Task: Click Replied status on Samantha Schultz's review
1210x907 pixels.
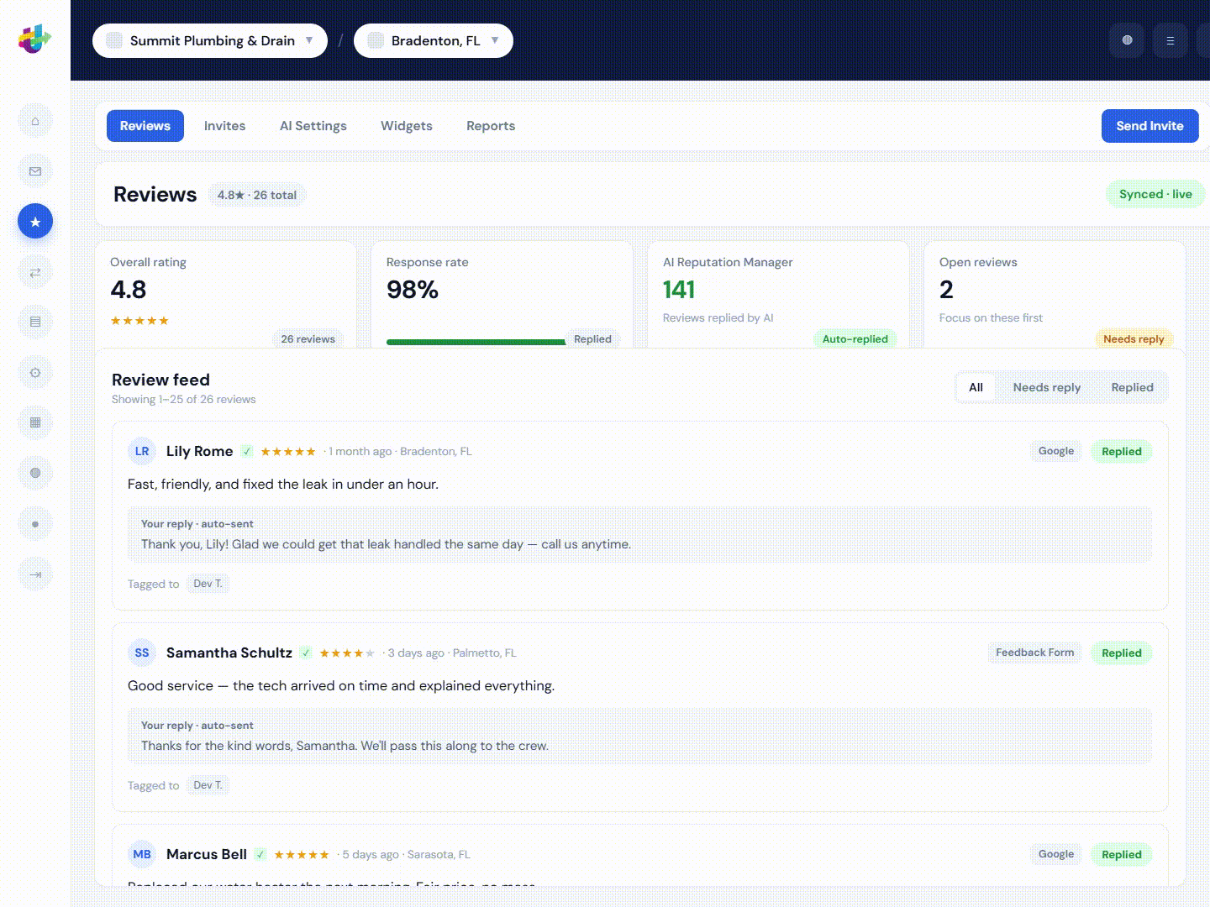Action: [x=1122, y=653]
